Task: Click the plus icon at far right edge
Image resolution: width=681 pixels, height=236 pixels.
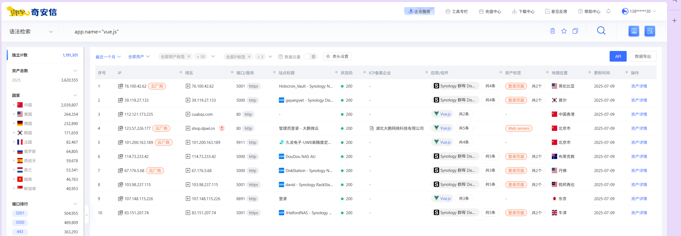Action: (674, 21)
